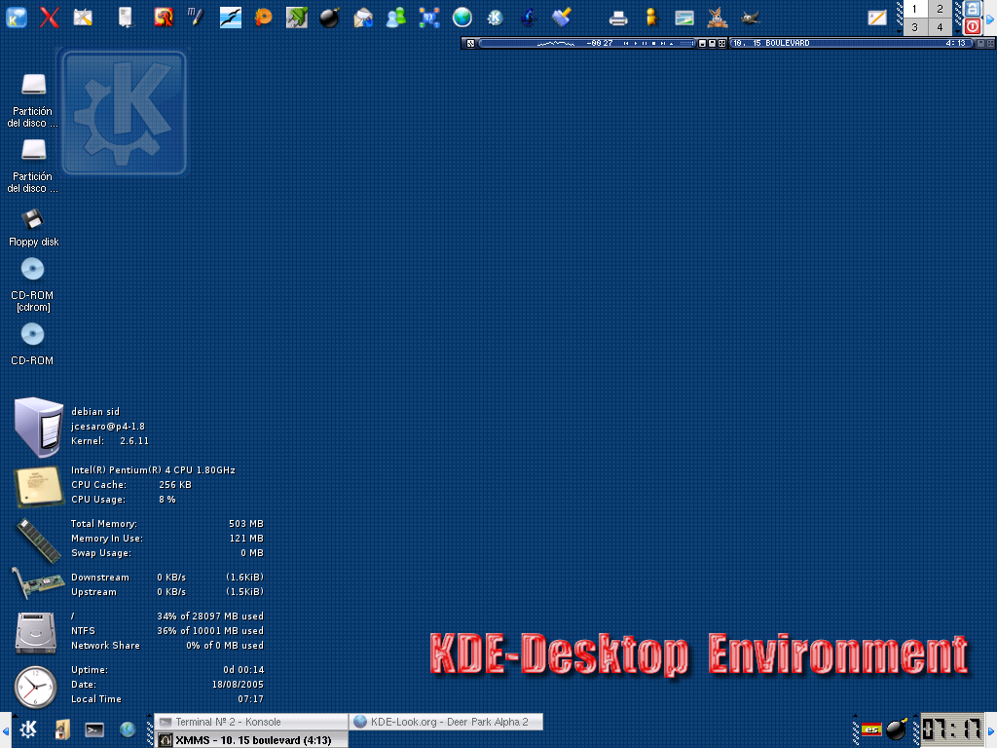Click the notepad pencil applet near pager
Screen dimensions: 997x748
click(x=877, y=18)
